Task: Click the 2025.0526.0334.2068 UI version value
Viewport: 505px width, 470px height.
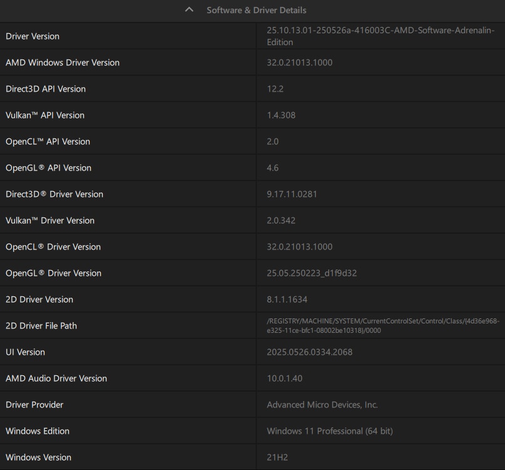Action: (310, 352)
